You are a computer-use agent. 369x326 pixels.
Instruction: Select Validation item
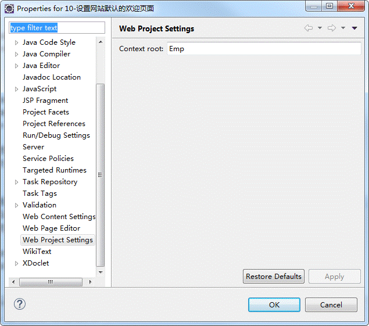tap(40, 205)
